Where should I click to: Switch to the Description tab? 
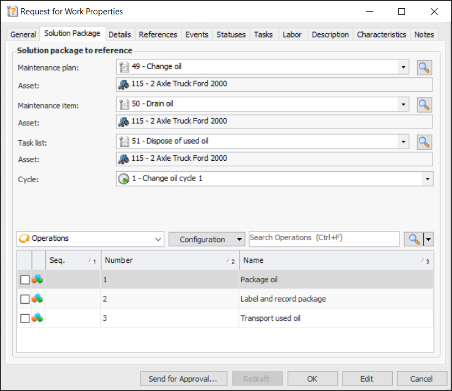pos(330,35)
